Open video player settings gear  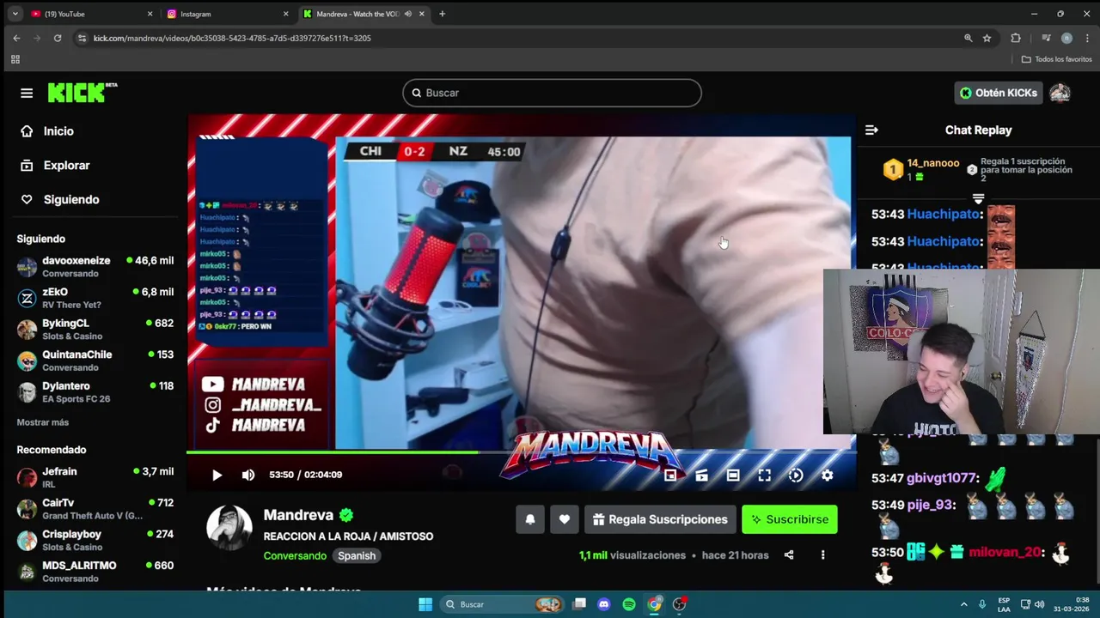tap(827, 475)
